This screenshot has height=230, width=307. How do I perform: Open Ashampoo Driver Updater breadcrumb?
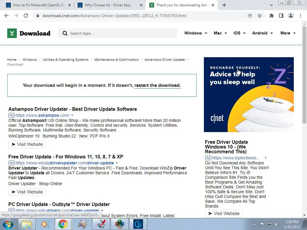tap(165, 60)
